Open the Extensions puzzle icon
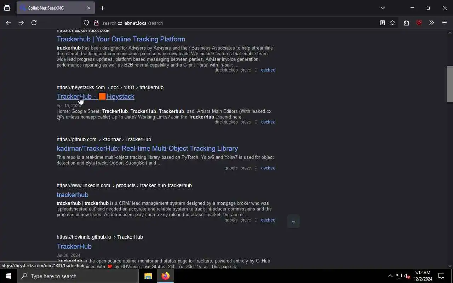This screenshot has height=283, width=453. tap(406, 23)
